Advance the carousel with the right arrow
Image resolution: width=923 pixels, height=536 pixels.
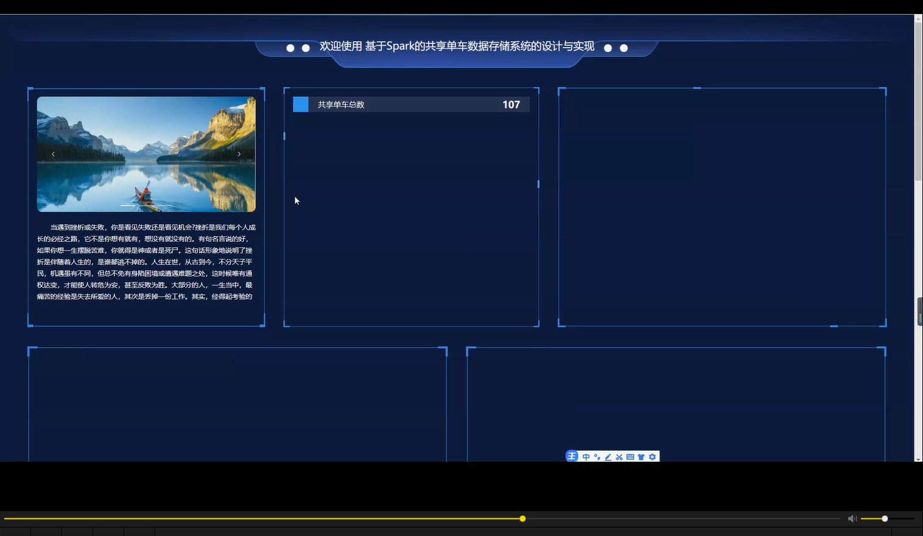239,154
